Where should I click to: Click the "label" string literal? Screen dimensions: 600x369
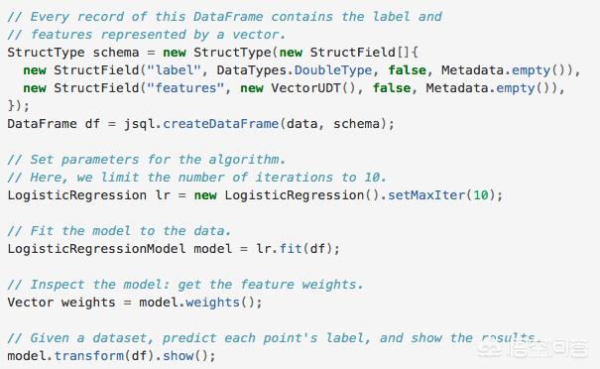pyautogui.click(x=175, y=70)
